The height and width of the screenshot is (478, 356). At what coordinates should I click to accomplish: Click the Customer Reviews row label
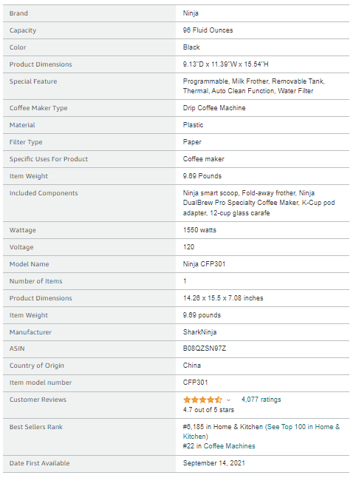pyautogui.click(x=38, y=400)
